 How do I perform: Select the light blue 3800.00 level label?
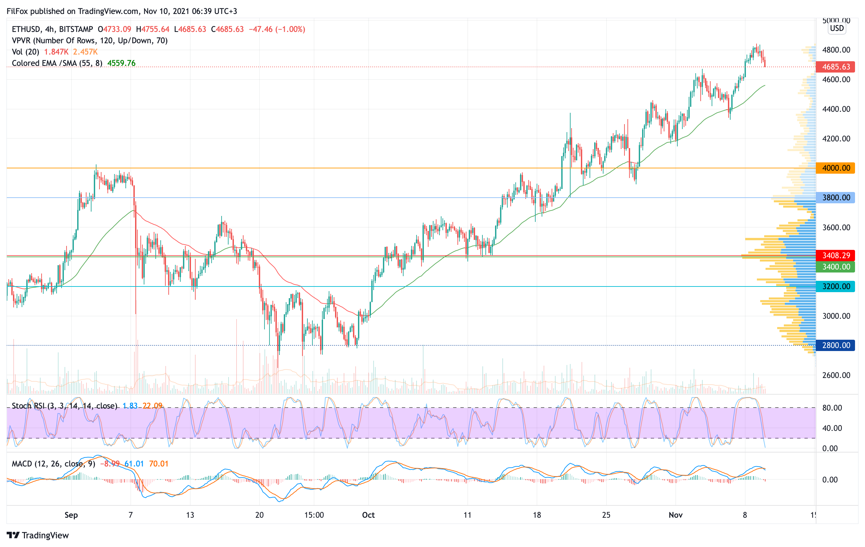pyautogui.click(x=835, y=198)
